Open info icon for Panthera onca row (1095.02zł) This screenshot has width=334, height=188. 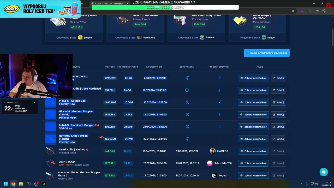click(x=187, y=78)
